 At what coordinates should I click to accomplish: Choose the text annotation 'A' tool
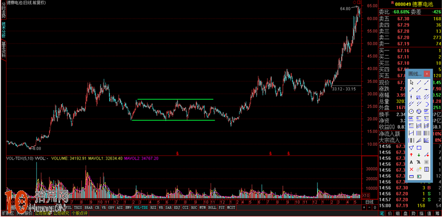[x=411, y=162]
